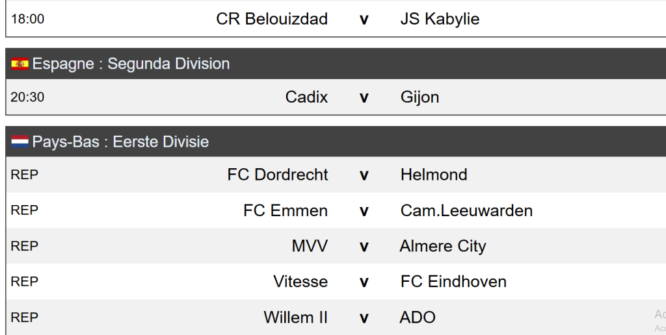Click the 18:00 kickoff time
The image size is (666, 335).
click(x=27, y=19)
